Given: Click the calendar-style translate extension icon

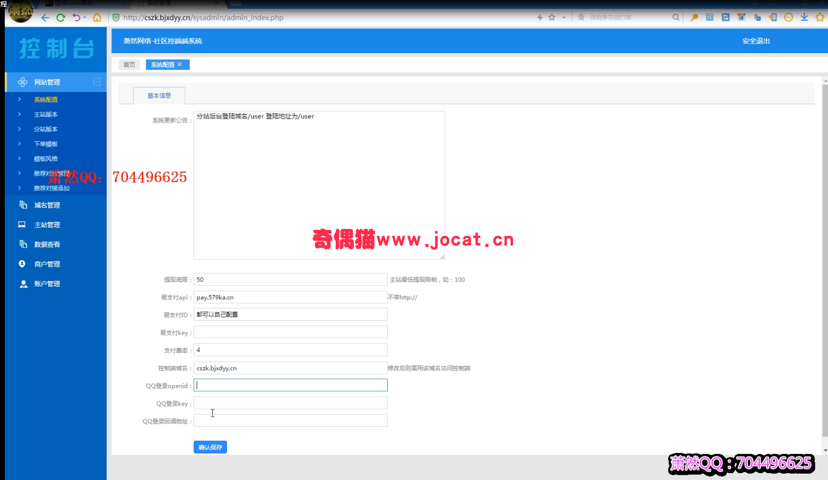Looking at the screenshot, I should coord(742,18).
